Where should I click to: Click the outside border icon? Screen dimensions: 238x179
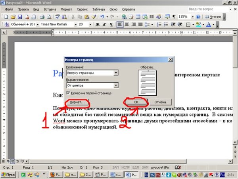pos(188,25)
